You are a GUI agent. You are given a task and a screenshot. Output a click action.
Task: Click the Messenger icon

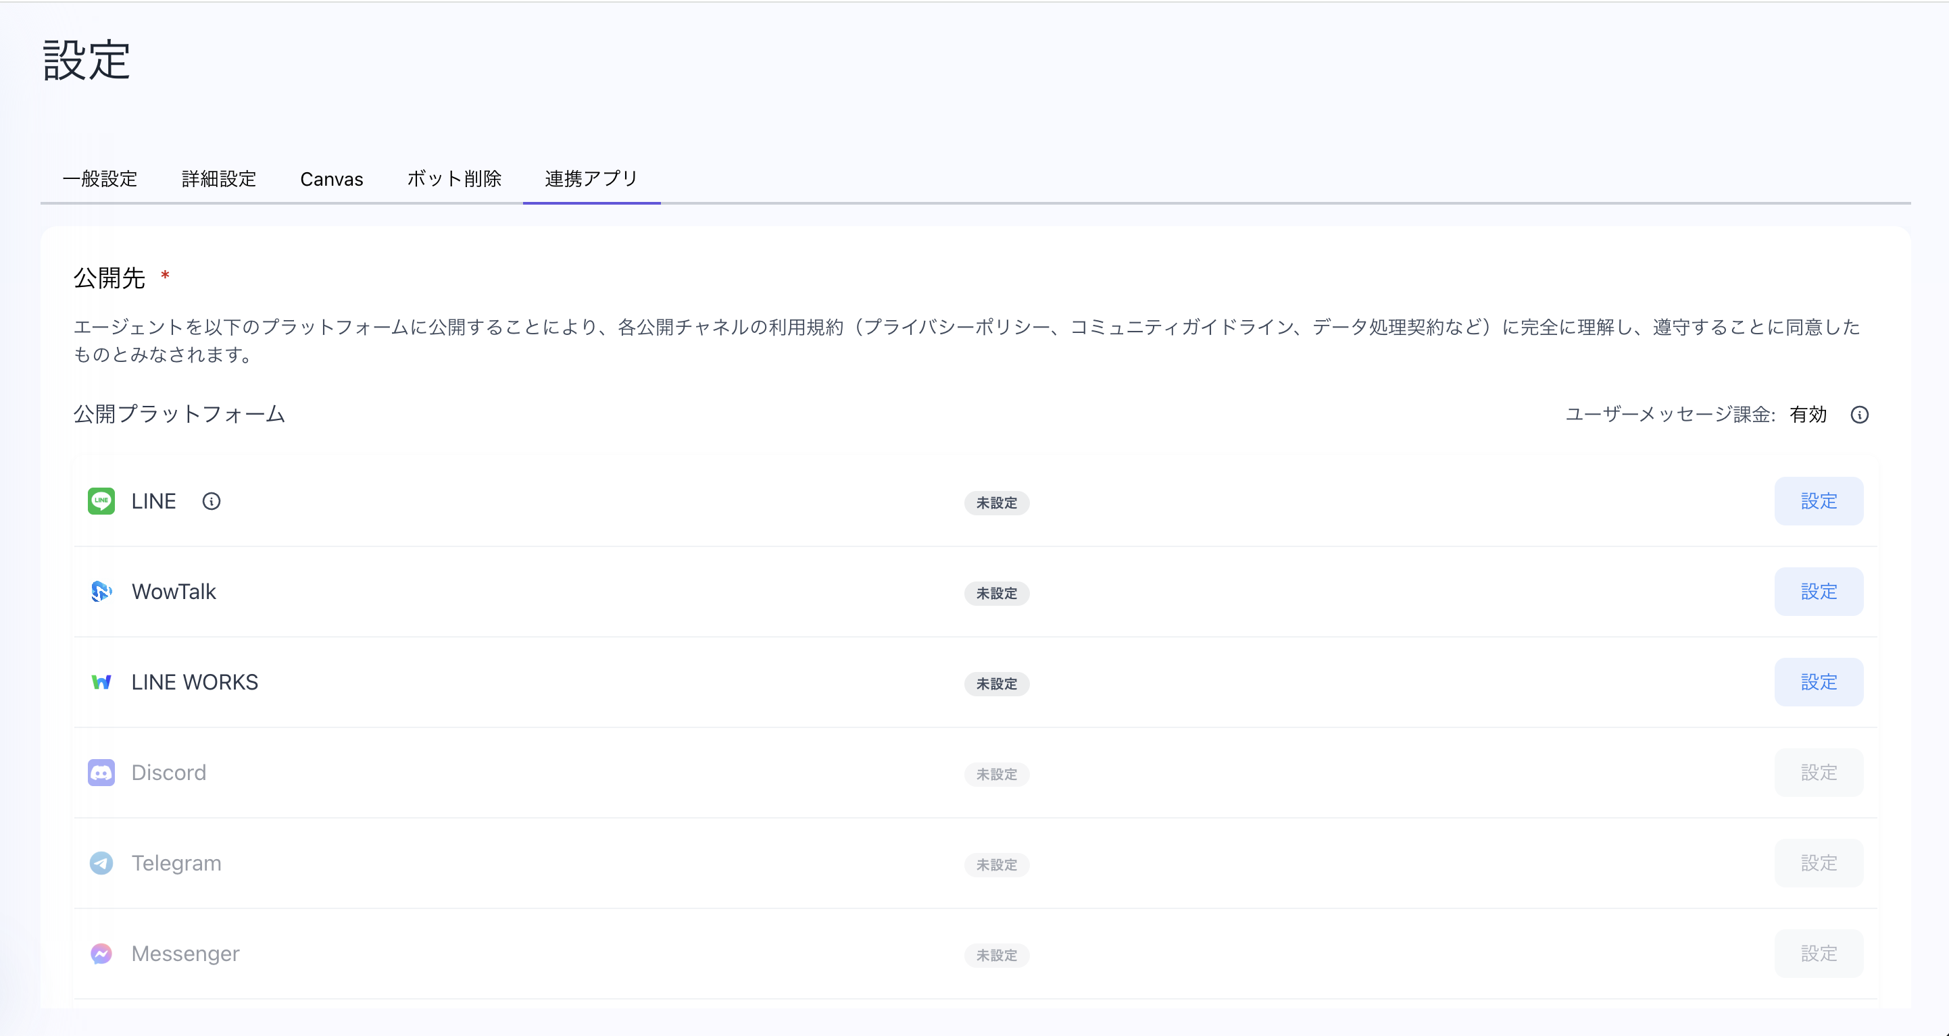(x=102, y=954)
